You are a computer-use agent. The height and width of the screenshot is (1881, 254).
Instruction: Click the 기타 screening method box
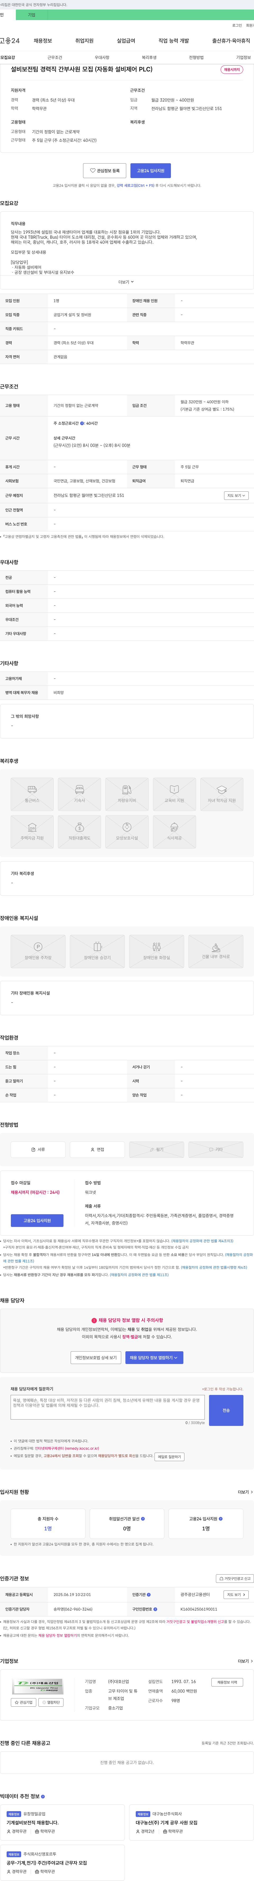(216, 1149)
